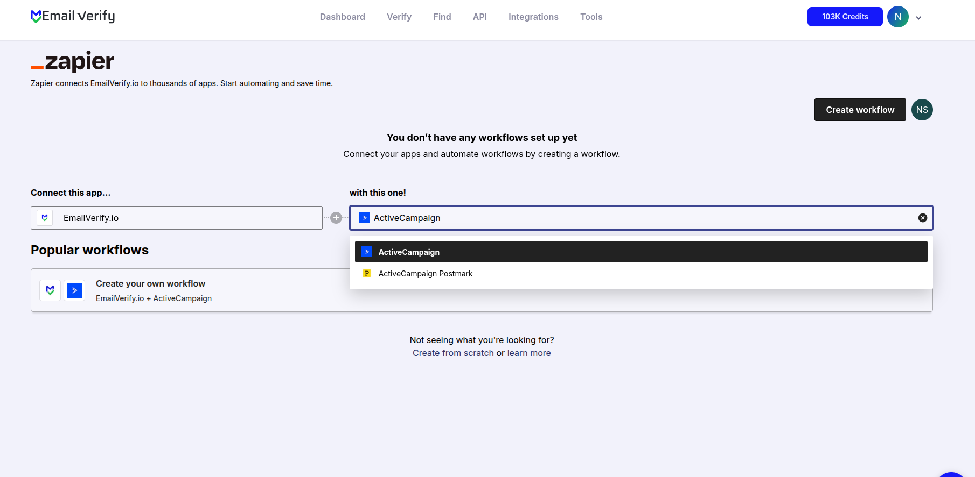
Task: Focus the ActiveCampaign app search input
Action: pos(641,218)
